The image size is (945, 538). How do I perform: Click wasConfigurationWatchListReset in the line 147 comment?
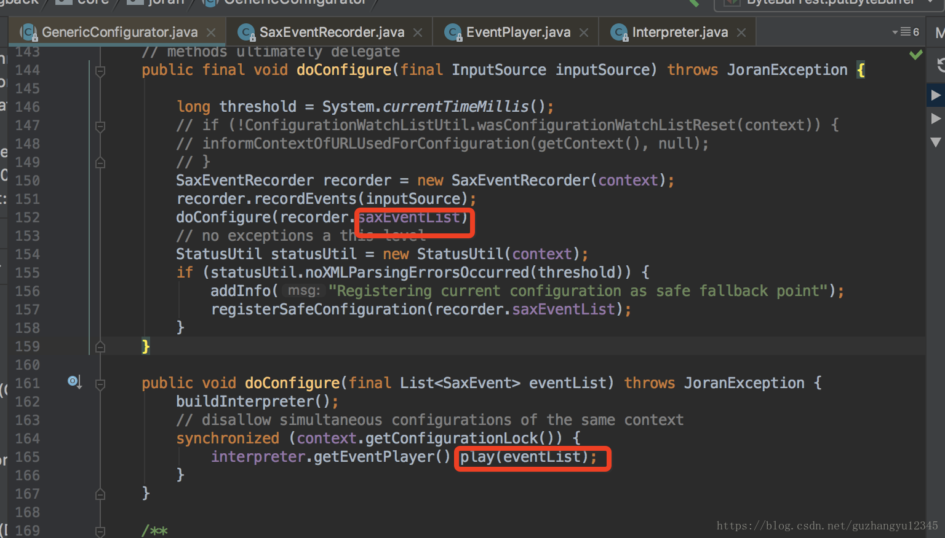tap(607, 125)
